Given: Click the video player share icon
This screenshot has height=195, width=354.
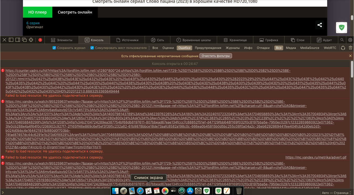Looking at the screenshot, I should pos(319,25).
